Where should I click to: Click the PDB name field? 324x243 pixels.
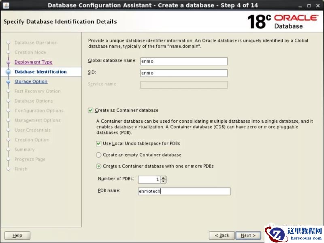(x=184, y=191)
